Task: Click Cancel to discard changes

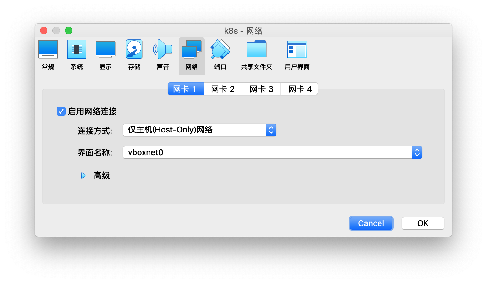Action: tap(371, 223)
